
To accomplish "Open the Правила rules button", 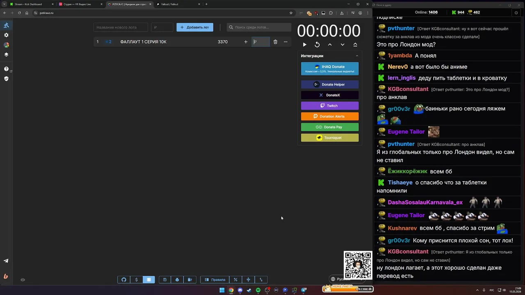I will (215, 280).
